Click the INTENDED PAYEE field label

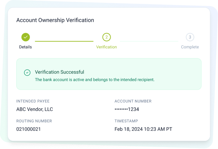click(33, 101)
